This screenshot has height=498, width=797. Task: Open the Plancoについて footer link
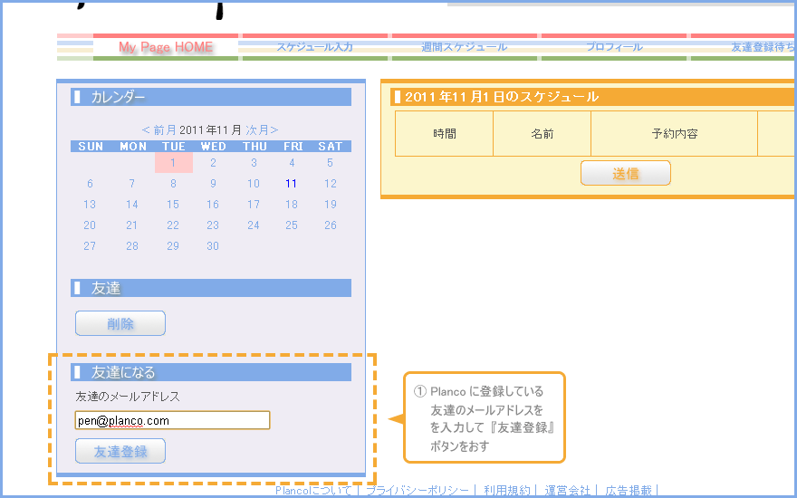[312, 491]
